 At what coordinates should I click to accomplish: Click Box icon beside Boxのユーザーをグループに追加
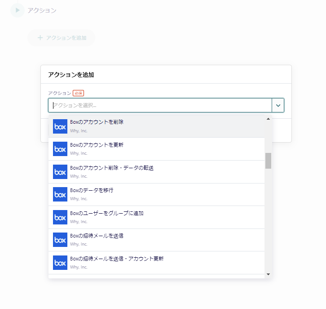click(60, 217)
